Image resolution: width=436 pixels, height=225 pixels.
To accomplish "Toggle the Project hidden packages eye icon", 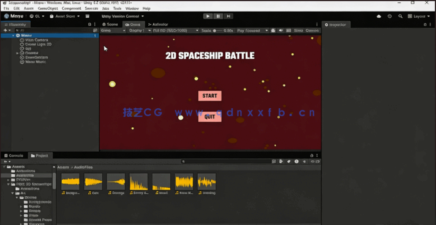I will coord(315,161).
